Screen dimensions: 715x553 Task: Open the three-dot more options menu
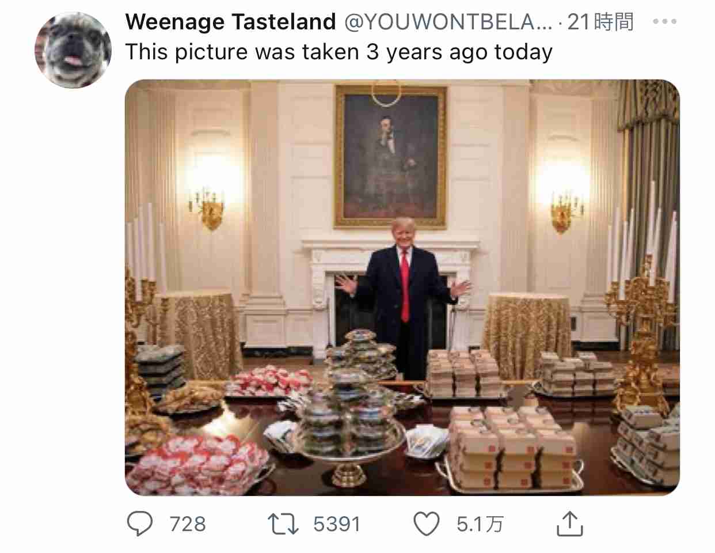click(664, 22)
